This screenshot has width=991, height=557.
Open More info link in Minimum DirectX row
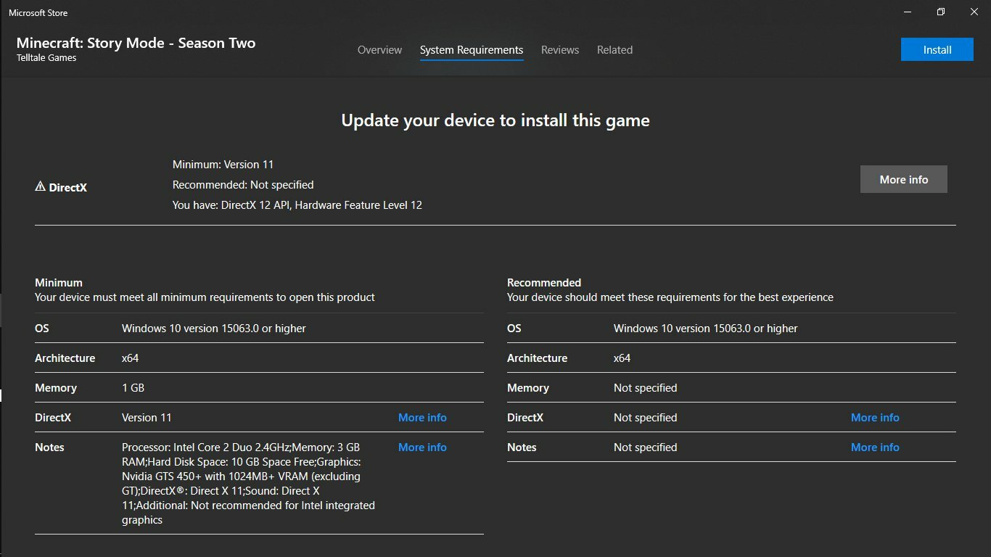pos(422,418)
